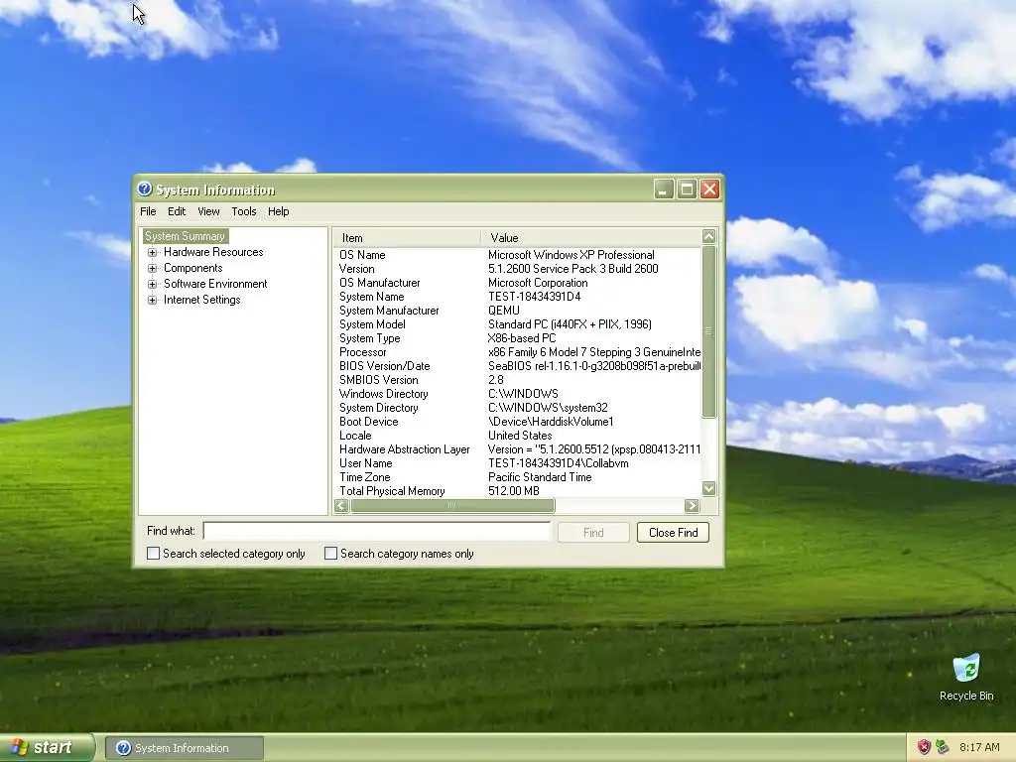
Task: Select the Components tree label
Action: click(x=192, y=268)
